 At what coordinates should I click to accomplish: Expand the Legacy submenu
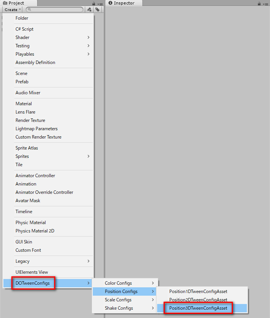pos(48,260)
